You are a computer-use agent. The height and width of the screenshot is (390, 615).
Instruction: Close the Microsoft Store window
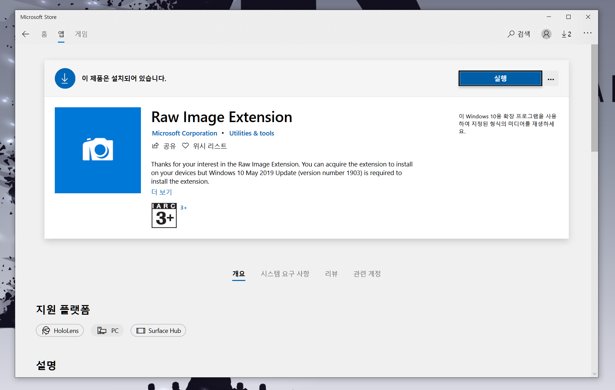(x=588, y=17)
